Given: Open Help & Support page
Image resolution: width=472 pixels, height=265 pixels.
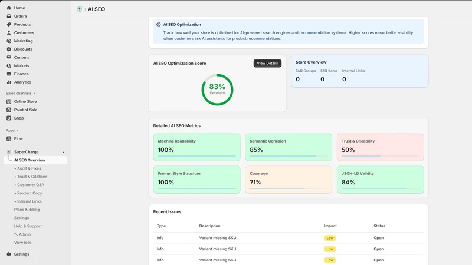Looking at the screenshot, I should pyautogui.click(x=28, y=226).
